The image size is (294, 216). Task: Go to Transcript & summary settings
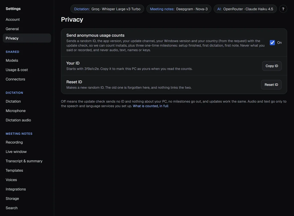[27, 161]
